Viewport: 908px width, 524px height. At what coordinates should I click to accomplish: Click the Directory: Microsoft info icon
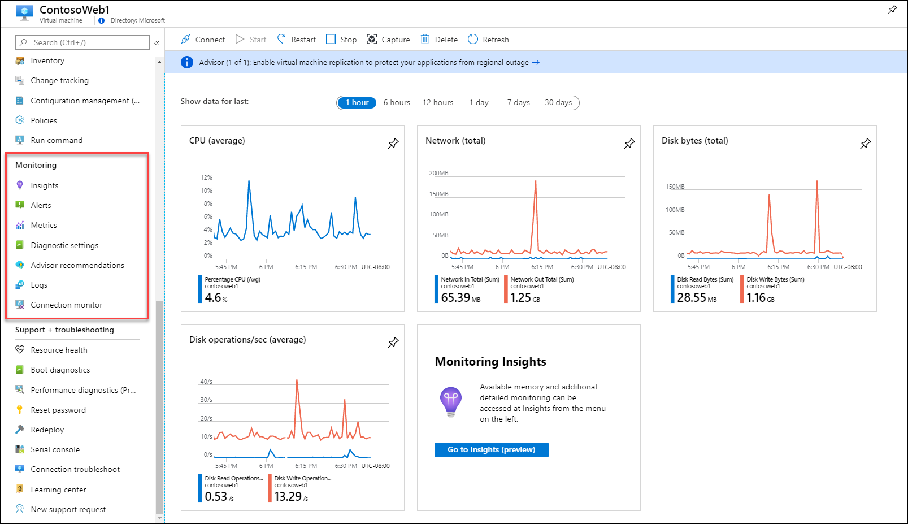(101, 20)
